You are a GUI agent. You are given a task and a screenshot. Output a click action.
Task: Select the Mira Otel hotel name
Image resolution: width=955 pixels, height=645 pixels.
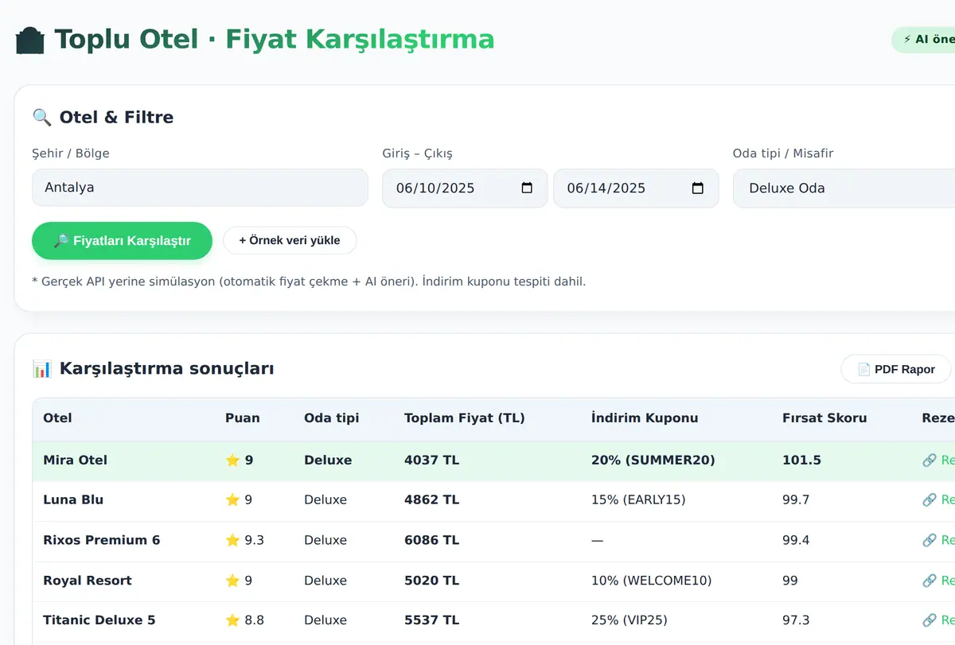coord(75,460)
